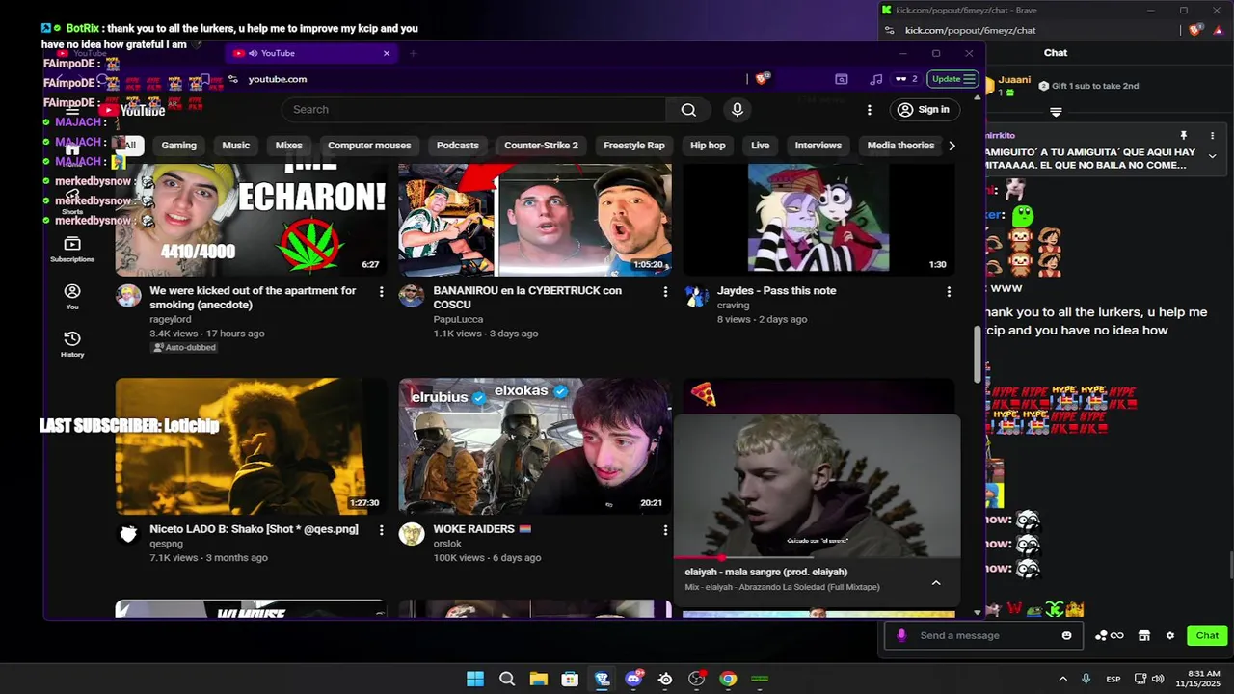Viewport: 1234px width, 694px height.
Task: Open Windows Start menu
Action: point(475,679)
